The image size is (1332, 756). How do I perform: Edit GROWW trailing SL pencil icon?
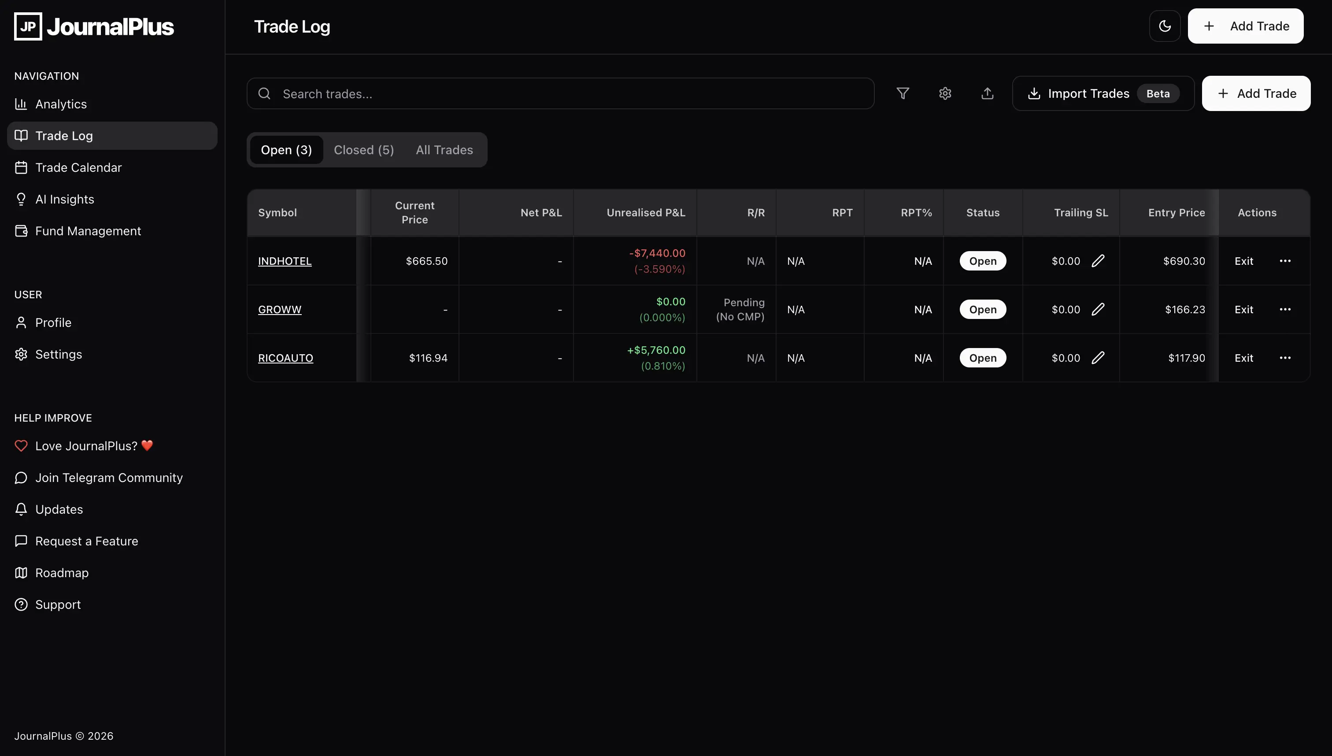[x=1098, y=309]
